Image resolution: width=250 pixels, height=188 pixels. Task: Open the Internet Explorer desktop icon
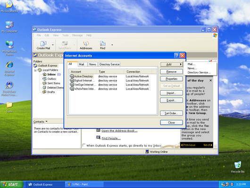pyautogui.click(x=9, y=68)
